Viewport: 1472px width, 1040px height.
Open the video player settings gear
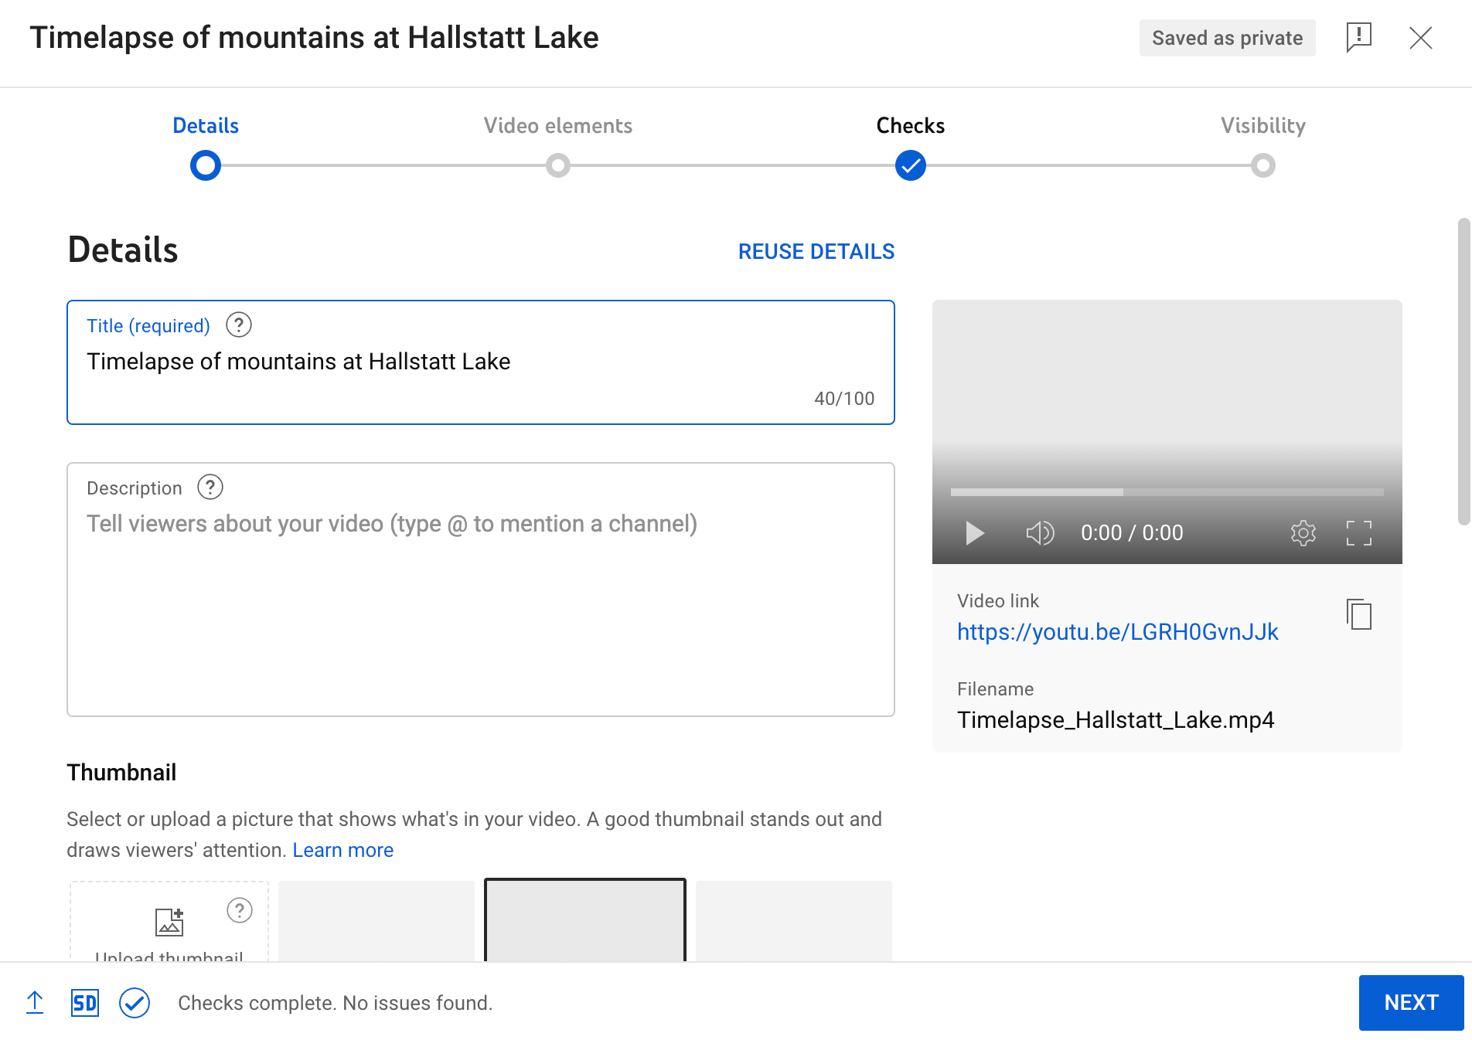point(1303,533)
